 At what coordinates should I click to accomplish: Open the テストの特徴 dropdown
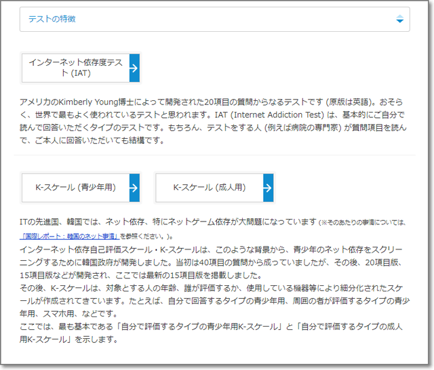tap(214, 19)
